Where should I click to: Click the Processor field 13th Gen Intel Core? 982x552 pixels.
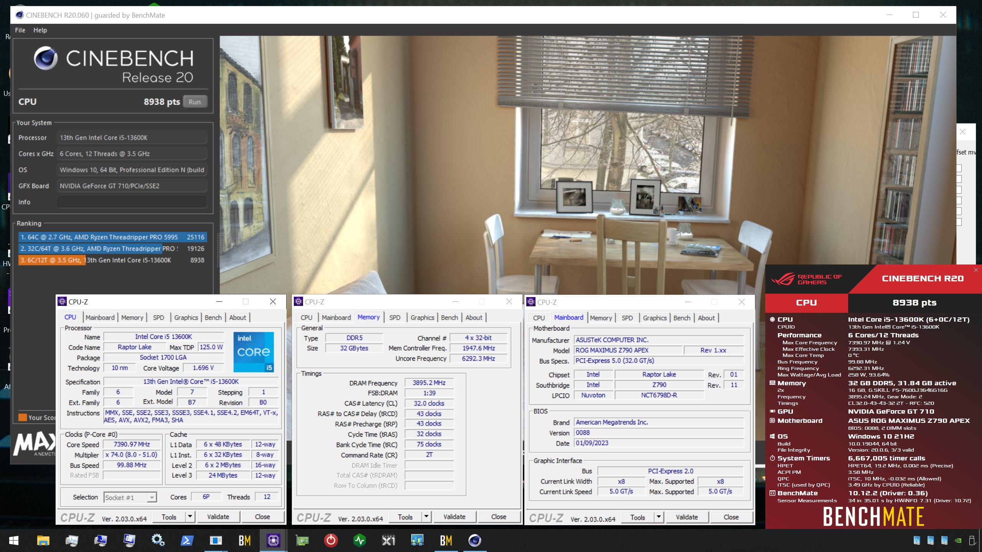point(132,138)
